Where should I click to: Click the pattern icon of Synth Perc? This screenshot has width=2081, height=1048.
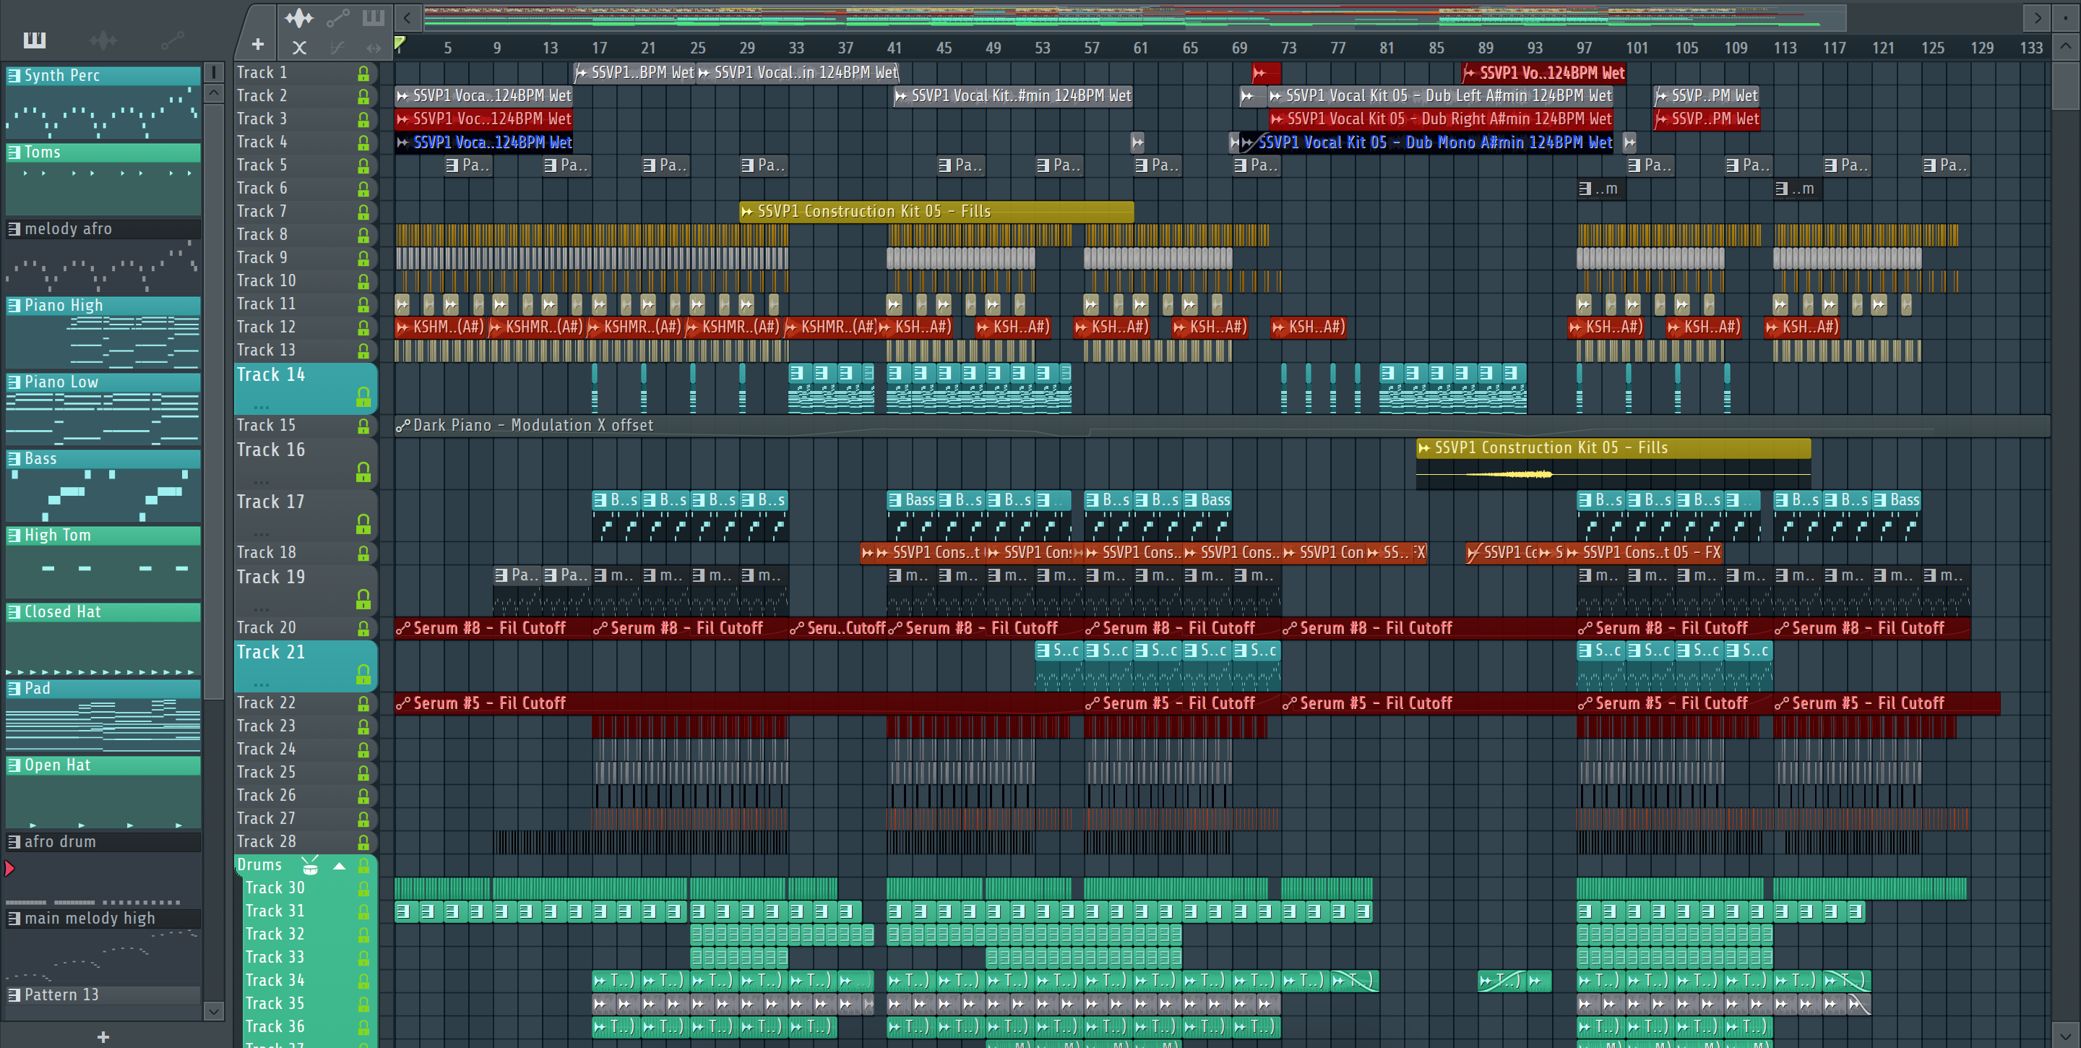pyautogui.click(x=14, y=75)
